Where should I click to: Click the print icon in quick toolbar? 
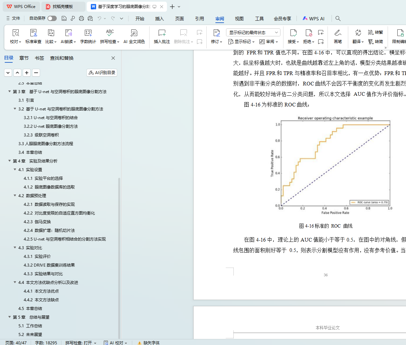[x=81, y=18]
